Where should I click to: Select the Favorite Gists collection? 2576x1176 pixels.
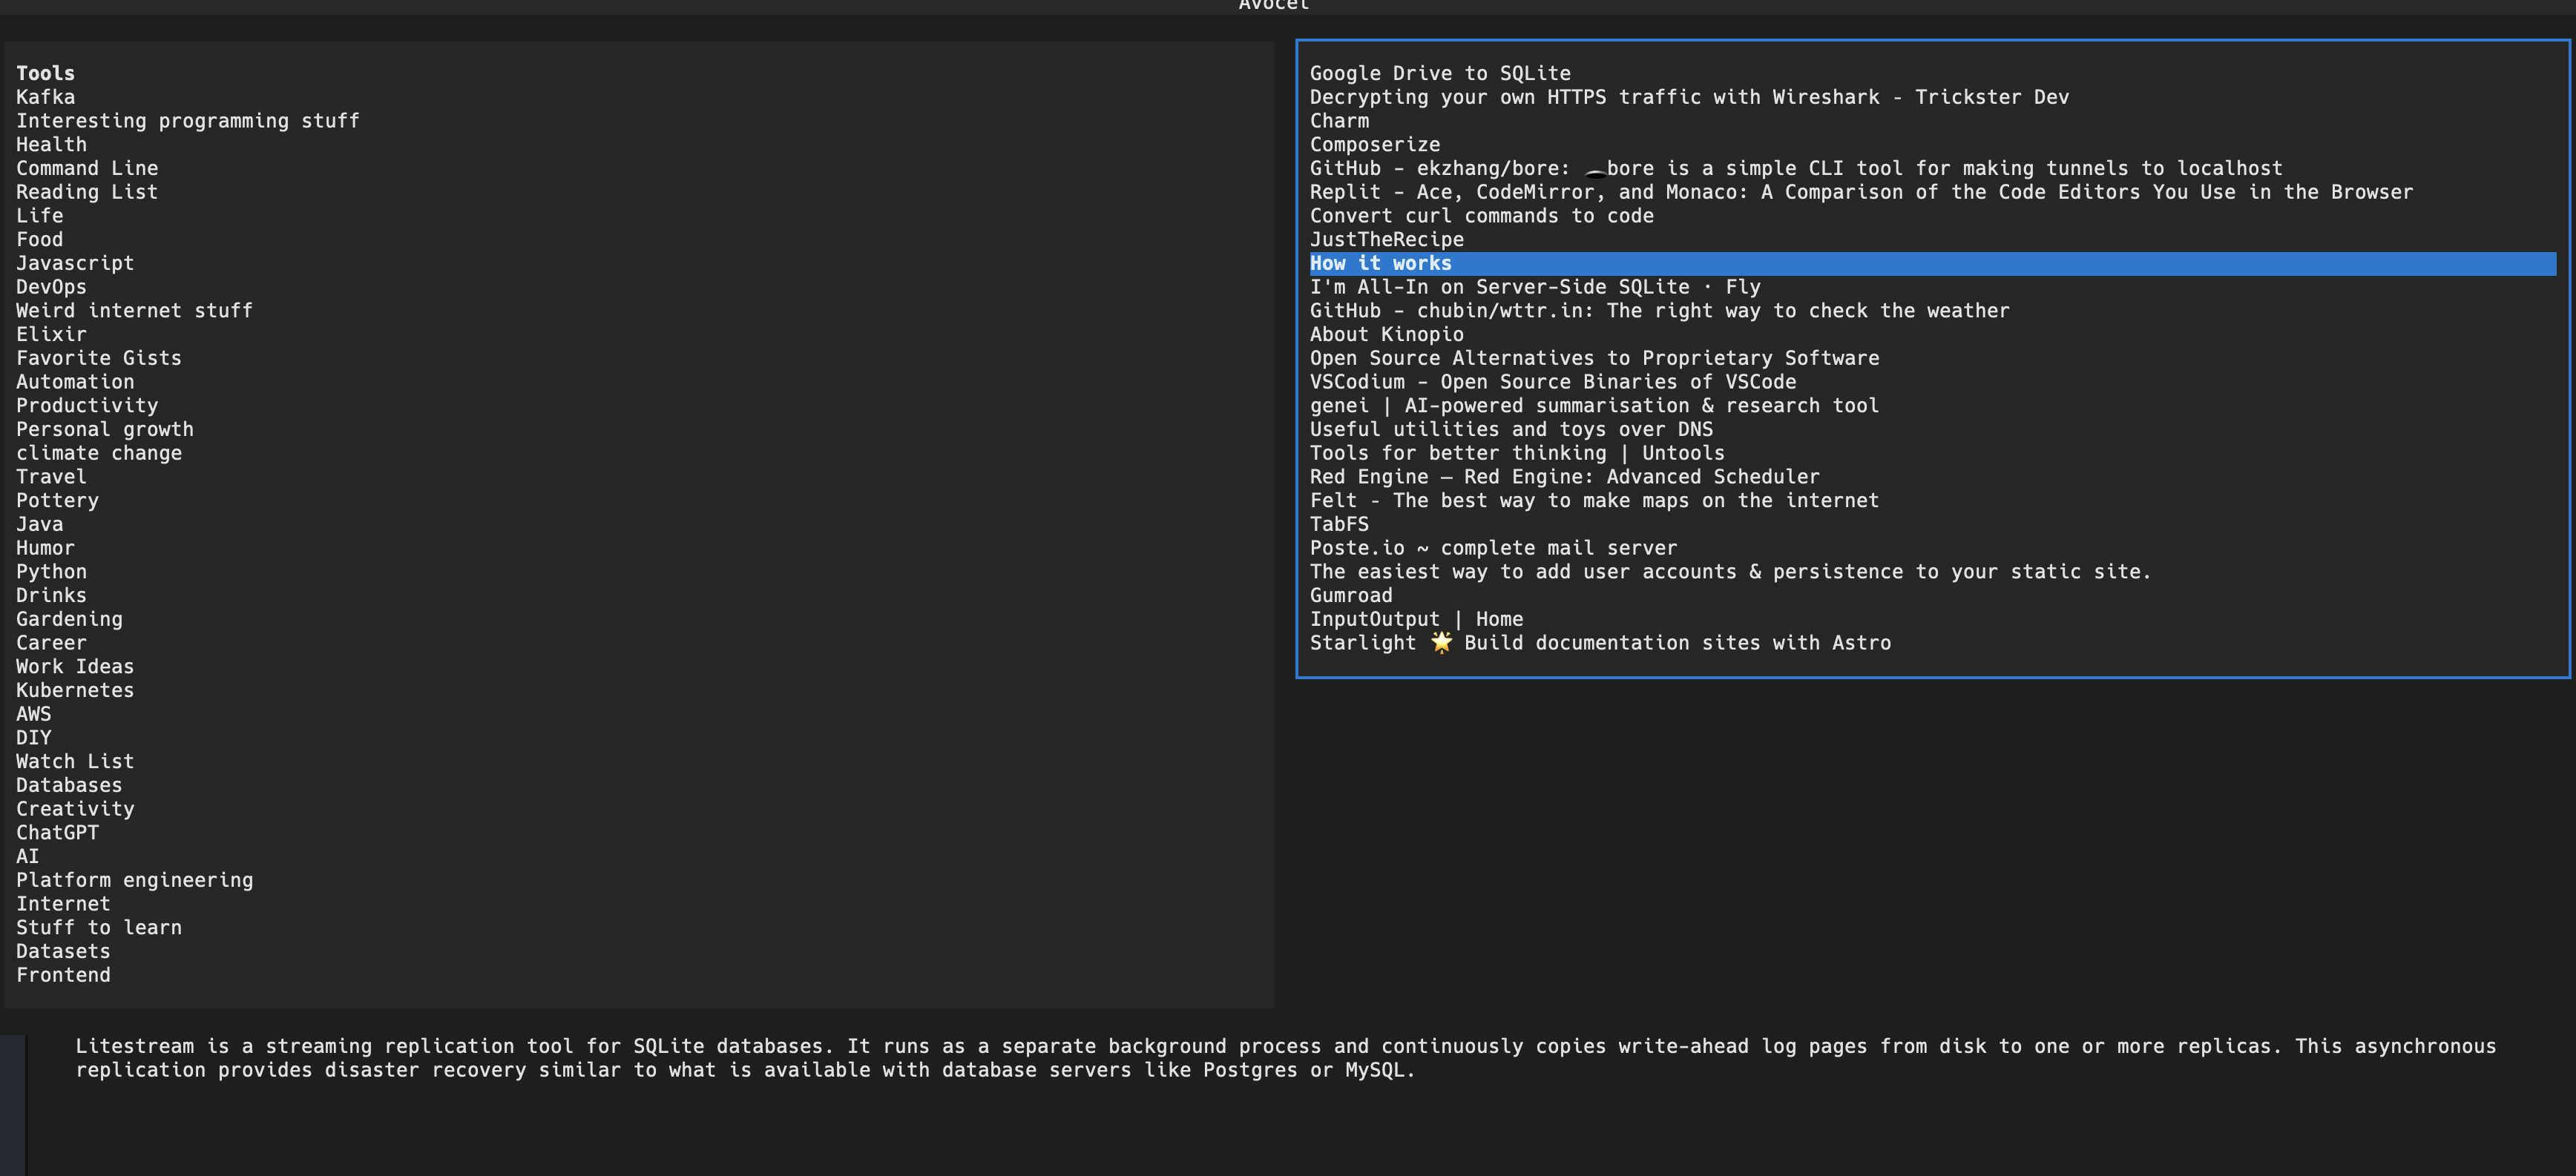pyautogui.click(x=99, y=357)
